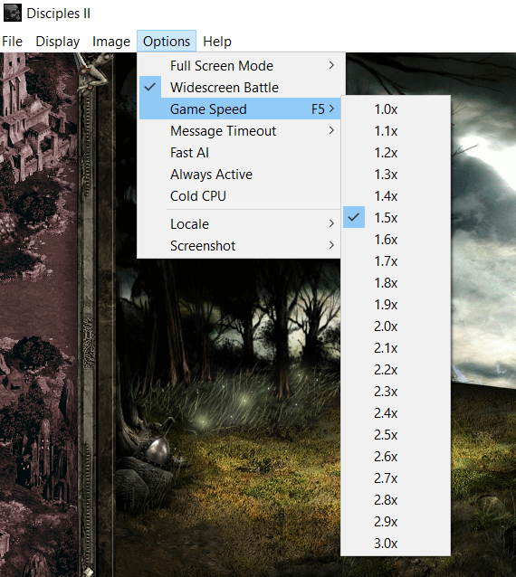This screenshot has height=577, width=516.
Task: Set game speed to 1.6x
Action: [x=396, y=239]
